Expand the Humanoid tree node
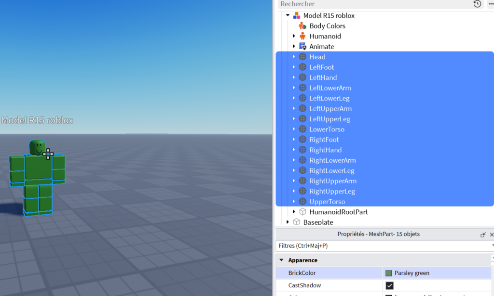 pos(294,36)
